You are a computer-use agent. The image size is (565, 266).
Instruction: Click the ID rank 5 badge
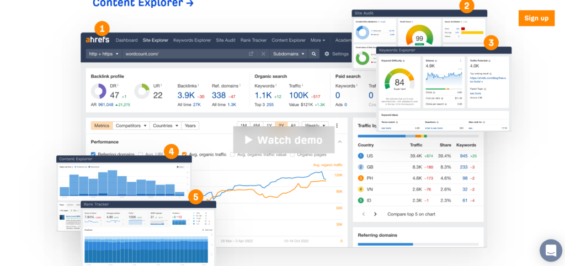point(361,200)
